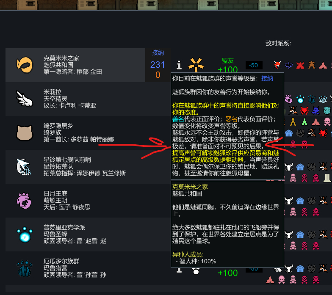Click the blue 231 goodwill number

pos(158,65)
